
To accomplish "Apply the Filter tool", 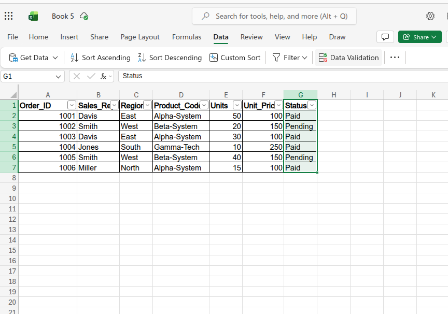I will tap(289, 58).
